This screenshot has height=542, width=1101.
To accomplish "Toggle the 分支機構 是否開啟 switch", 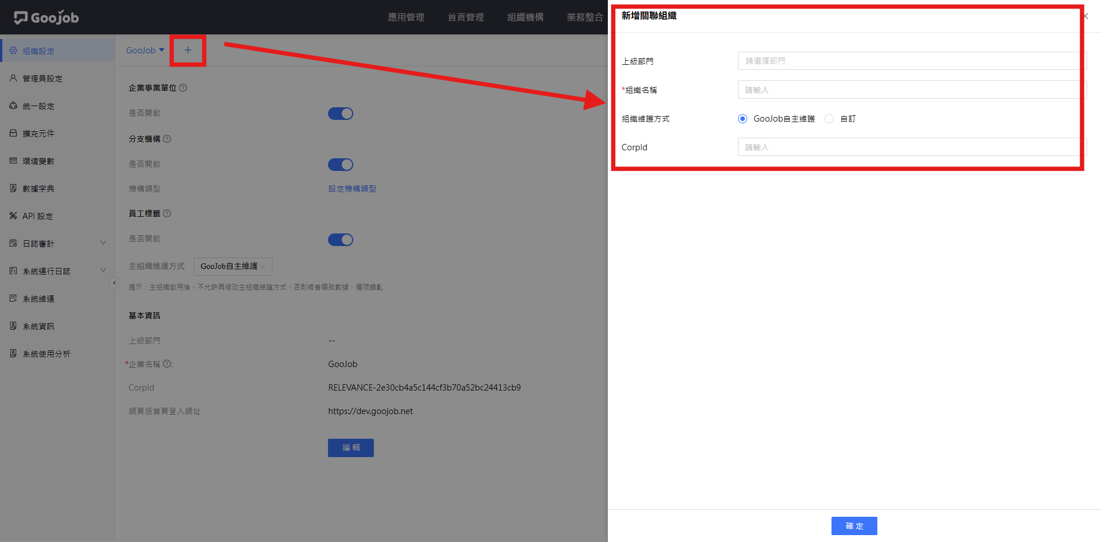I will click(x=341, y=165).
